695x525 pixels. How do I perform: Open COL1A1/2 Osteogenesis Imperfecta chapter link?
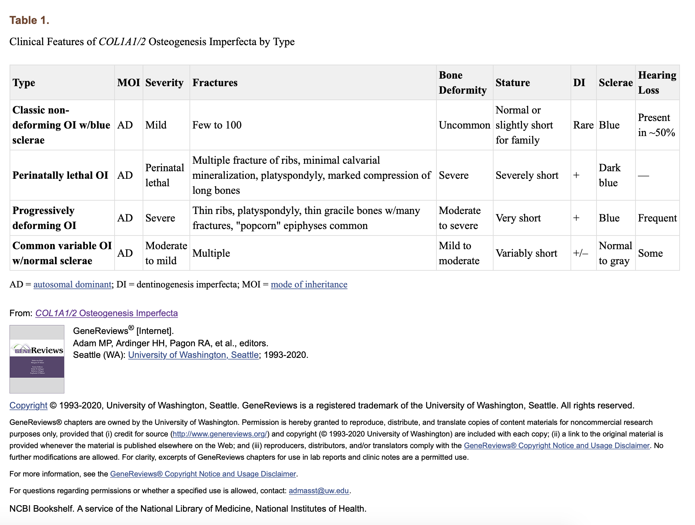(106, 313)
